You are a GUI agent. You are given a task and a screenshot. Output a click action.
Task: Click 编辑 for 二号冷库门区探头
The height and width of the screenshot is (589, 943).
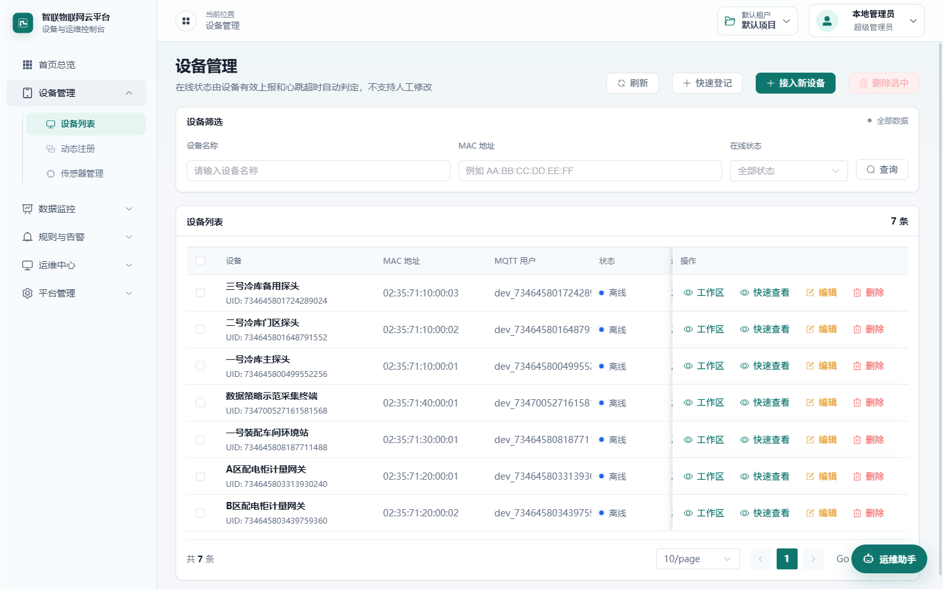click(821, 329)
